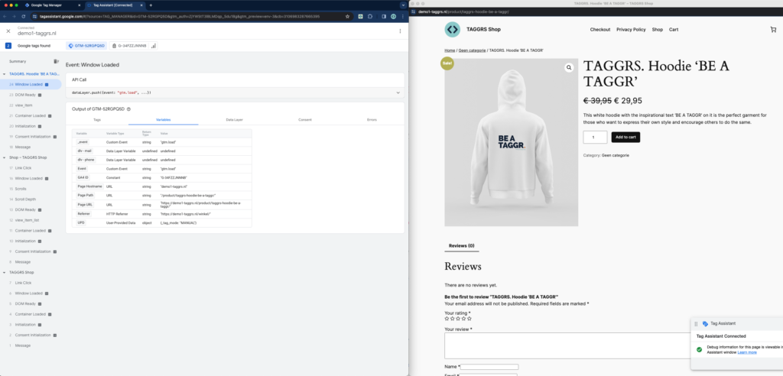Click the UPD variable row

point(162,222)
